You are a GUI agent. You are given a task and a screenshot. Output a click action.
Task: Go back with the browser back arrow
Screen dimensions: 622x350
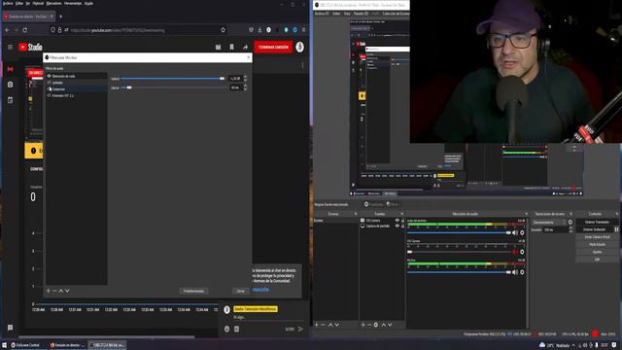(7, 30)
